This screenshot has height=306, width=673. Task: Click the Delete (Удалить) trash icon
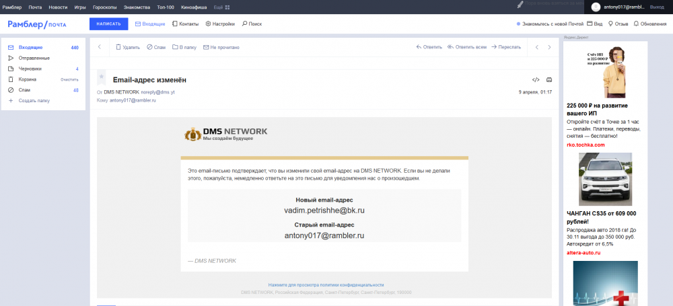tap(118, 48)
